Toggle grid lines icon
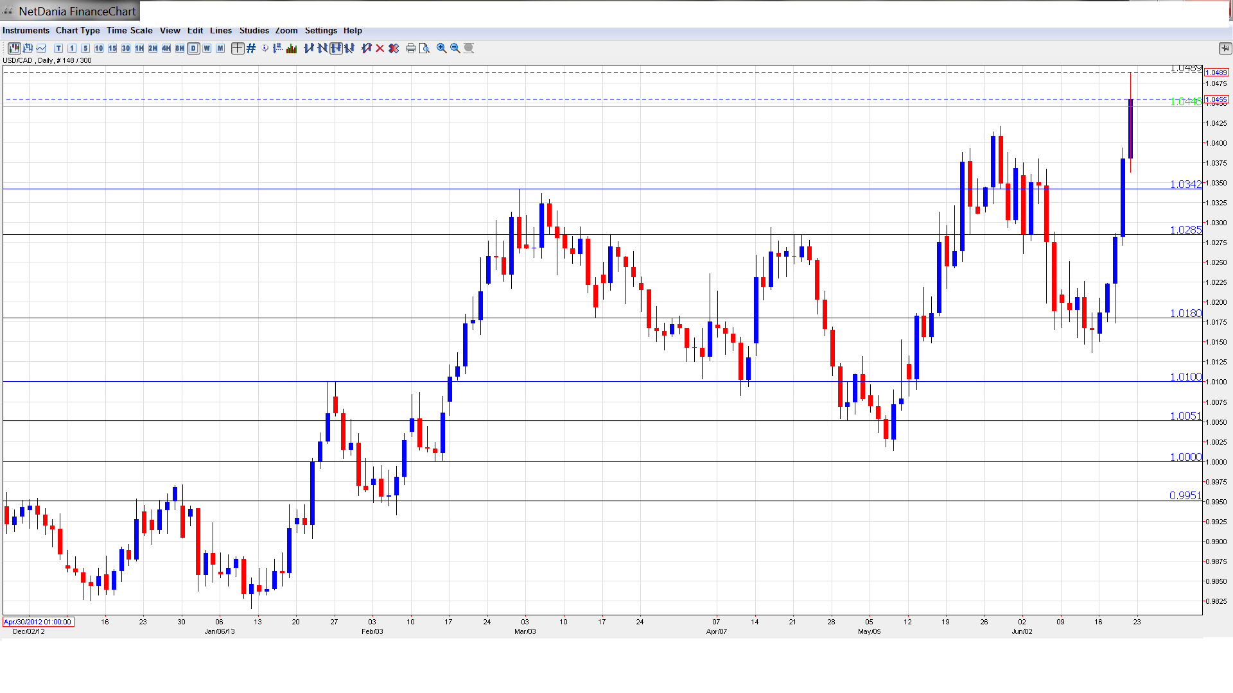The height and width of the screenshot is (693, 1233). coord(251,48)
